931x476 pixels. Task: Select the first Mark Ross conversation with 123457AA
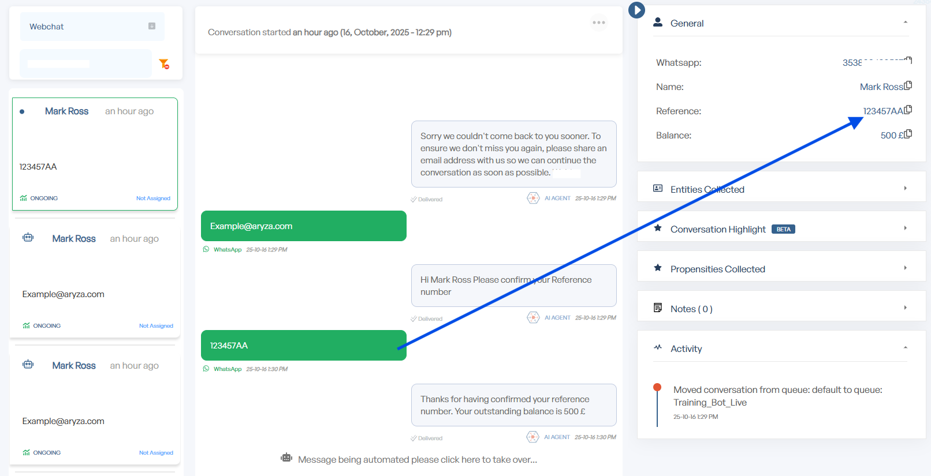click(95, 153)
